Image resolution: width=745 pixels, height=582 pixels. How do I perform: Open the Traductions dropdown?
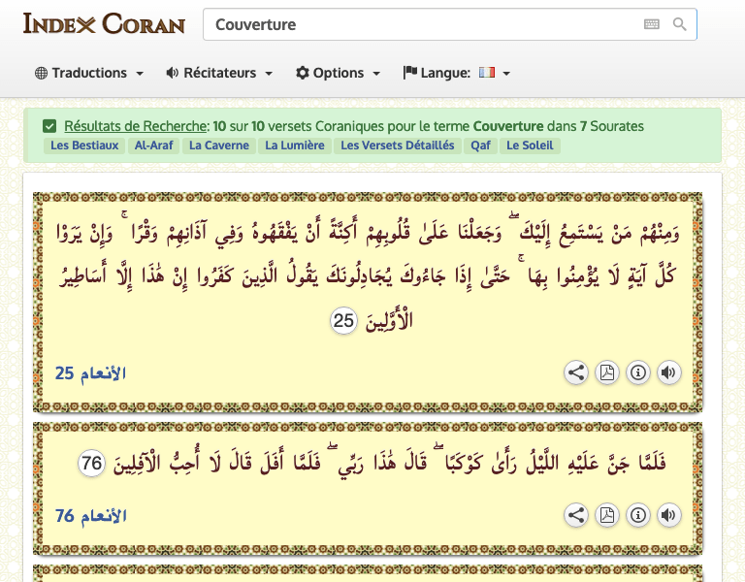click(89, 73)
